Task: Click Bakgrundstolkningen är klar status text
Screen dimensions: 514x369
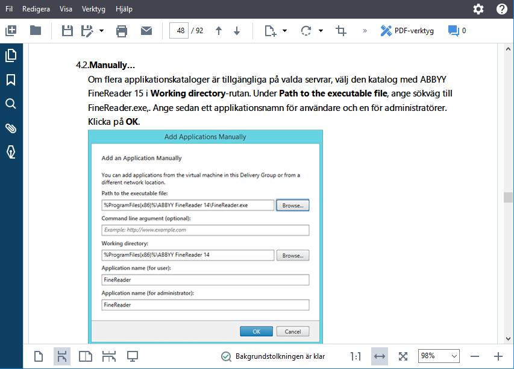Action: [x=280, y=356]
